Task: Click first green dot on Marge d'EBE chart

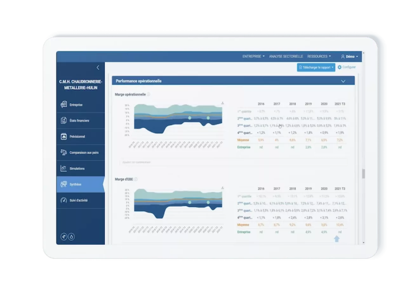Action: pyautogui.click(x=190, y=202)
